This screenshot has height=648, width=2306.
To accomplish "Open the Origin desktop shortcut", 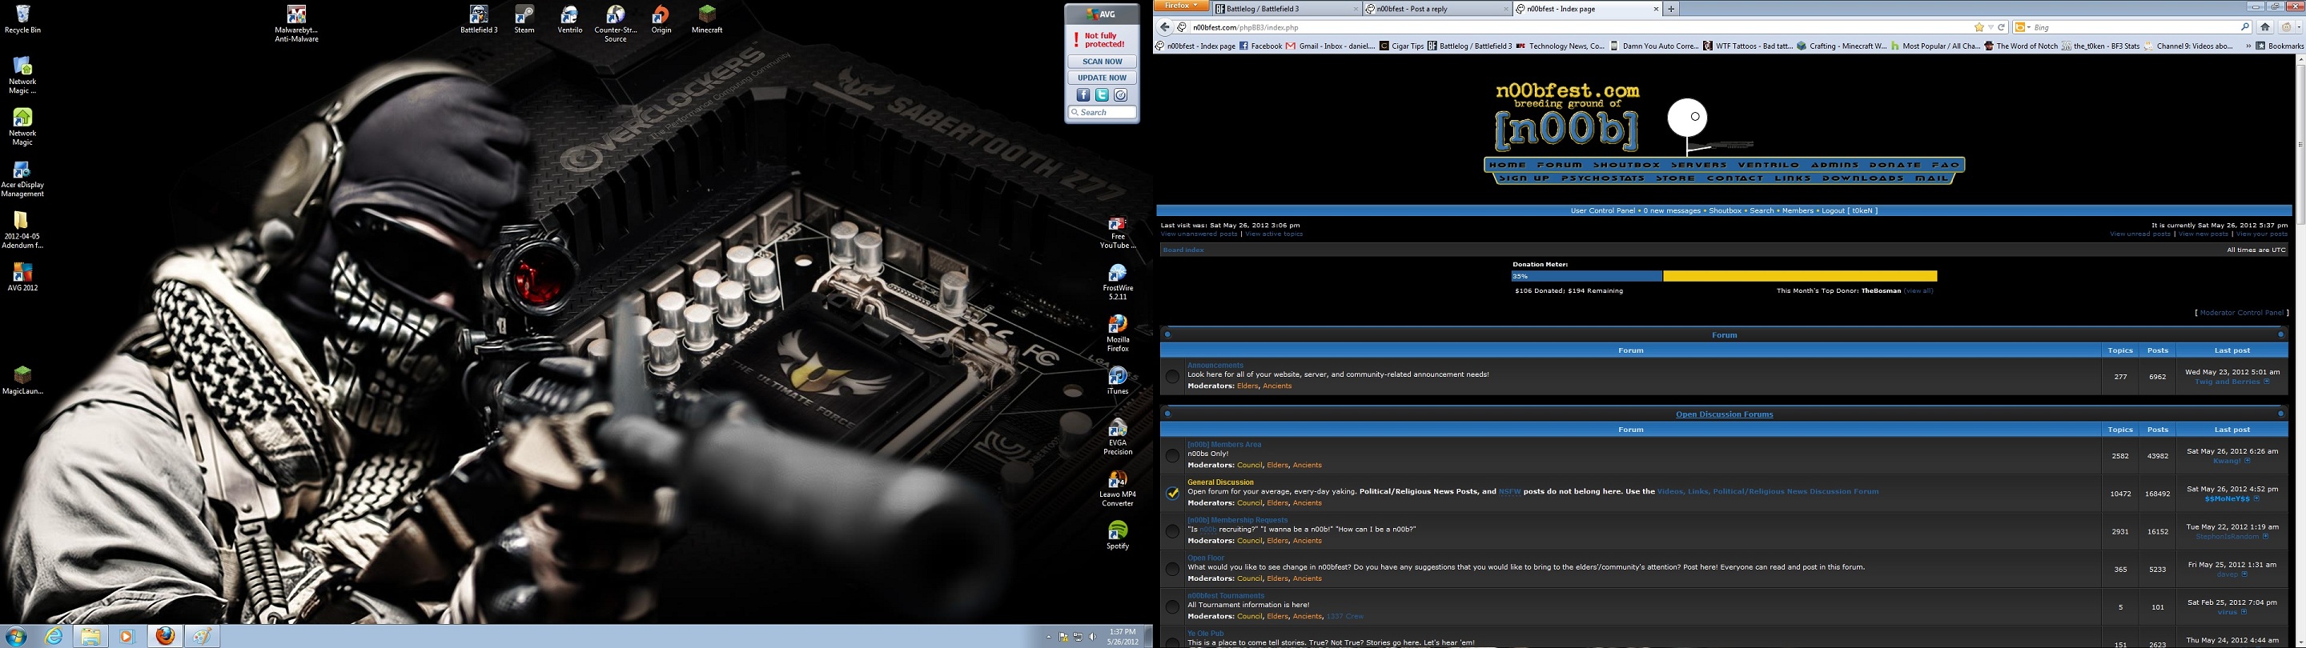I will pos(661,18).
